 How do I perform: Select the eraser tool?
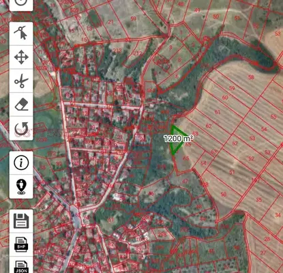(21, 104)
